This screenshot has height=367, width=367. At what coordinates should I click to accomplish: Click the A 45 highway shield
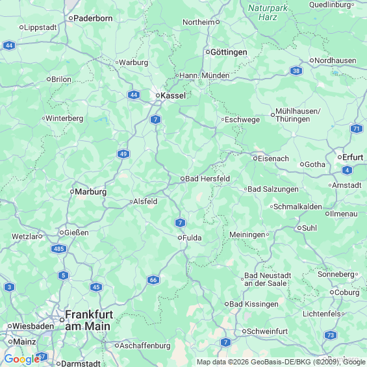[96, 287]
